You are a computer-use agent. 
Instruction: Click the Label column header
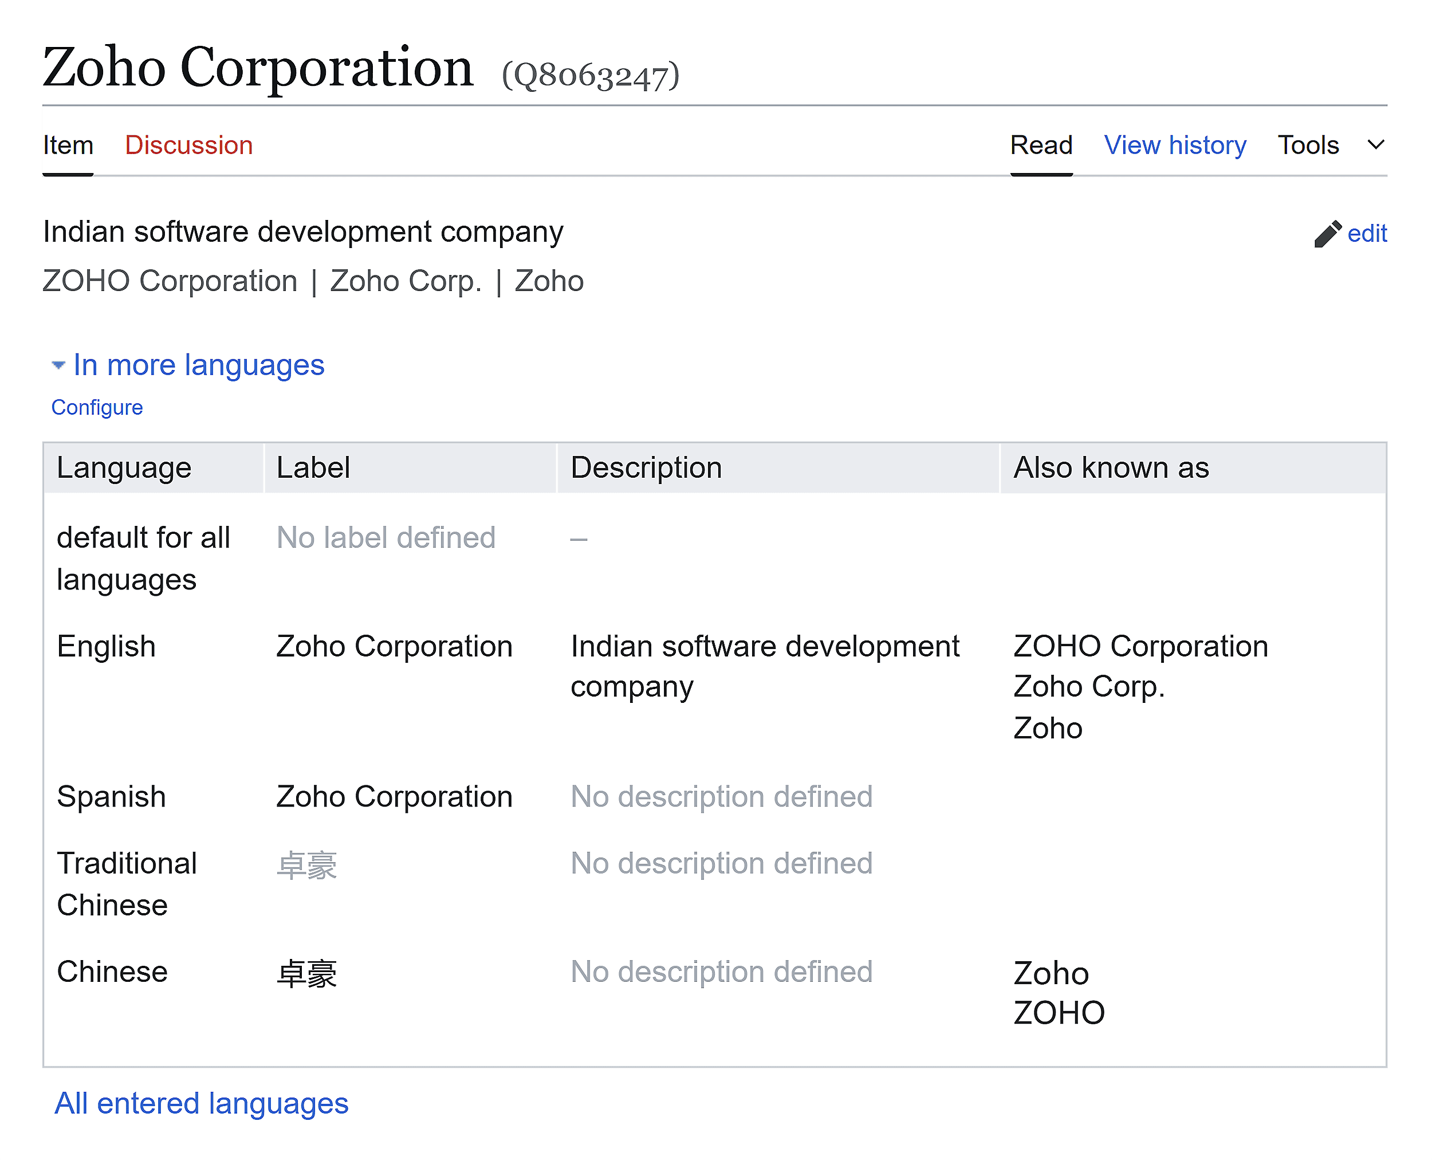pyautogui.click(x=313, y=468)
